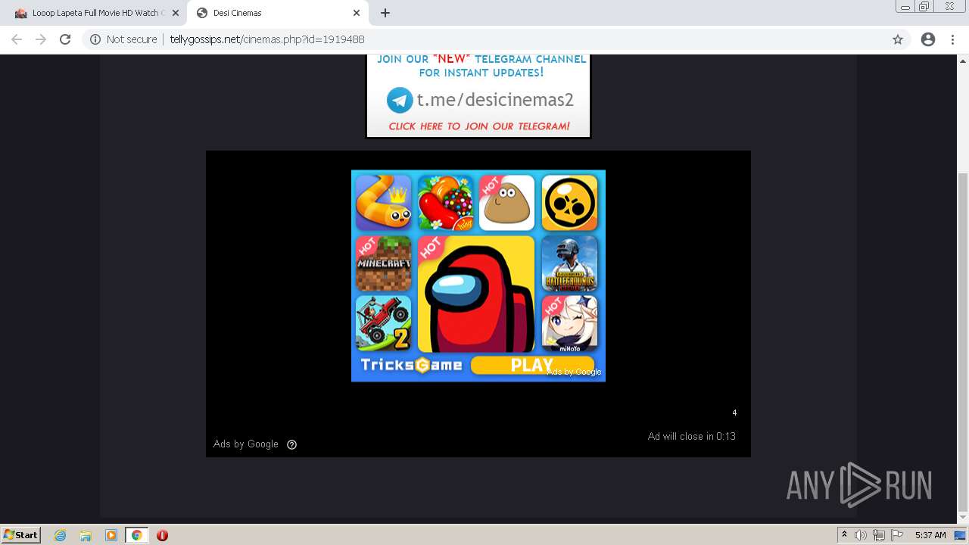
Task: Close the Desi Cinemas tab
Action: (357, 13)
